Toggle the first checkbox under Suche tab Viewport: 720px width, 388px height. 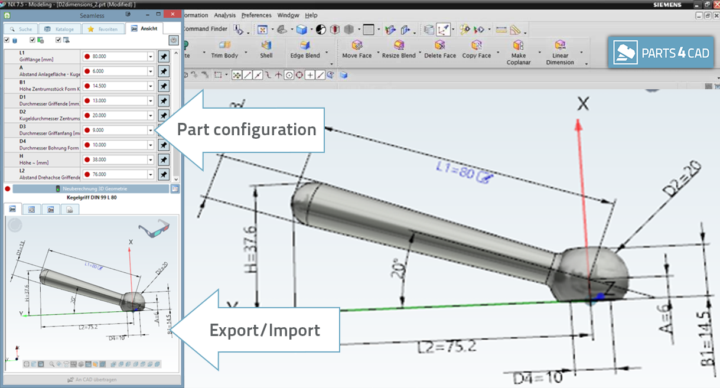(x=6, y=40)
